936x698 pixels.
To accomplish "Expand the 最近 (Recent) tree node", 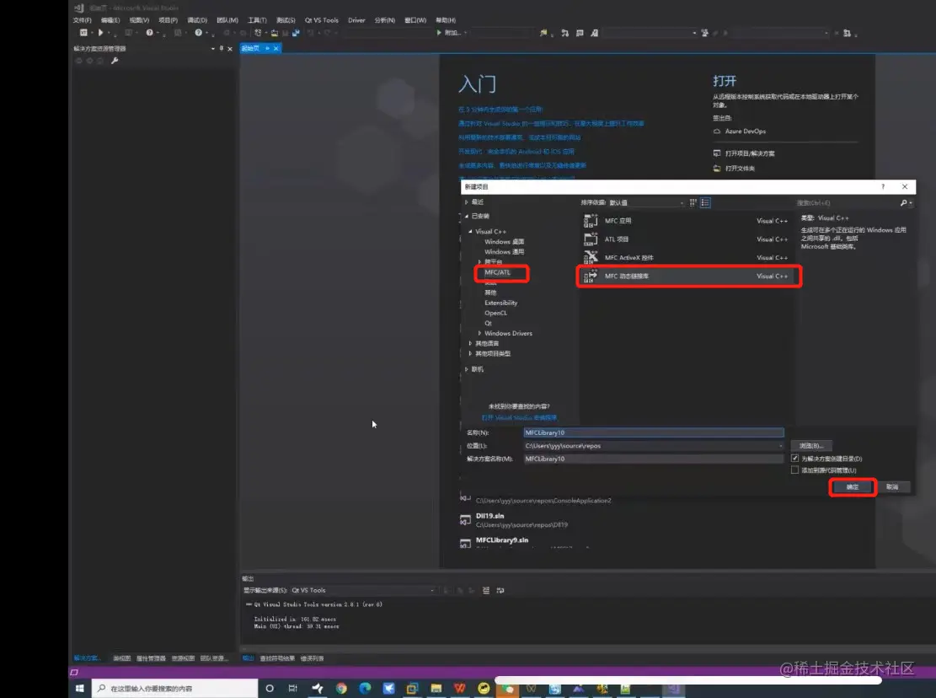I will (467, 202).
